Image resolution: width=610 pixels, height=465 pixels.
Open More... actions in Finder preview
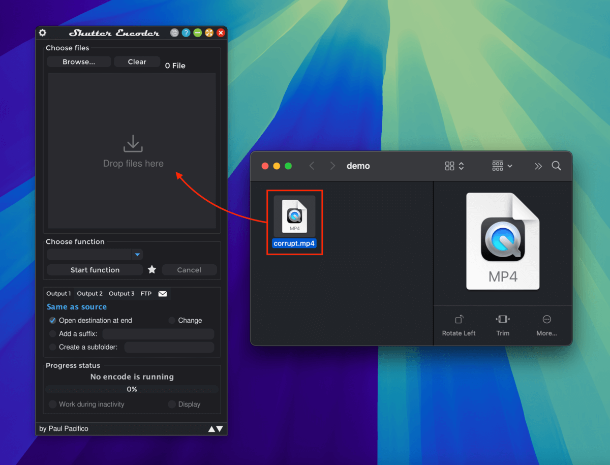pyautogui.click(x=547, y=326)
